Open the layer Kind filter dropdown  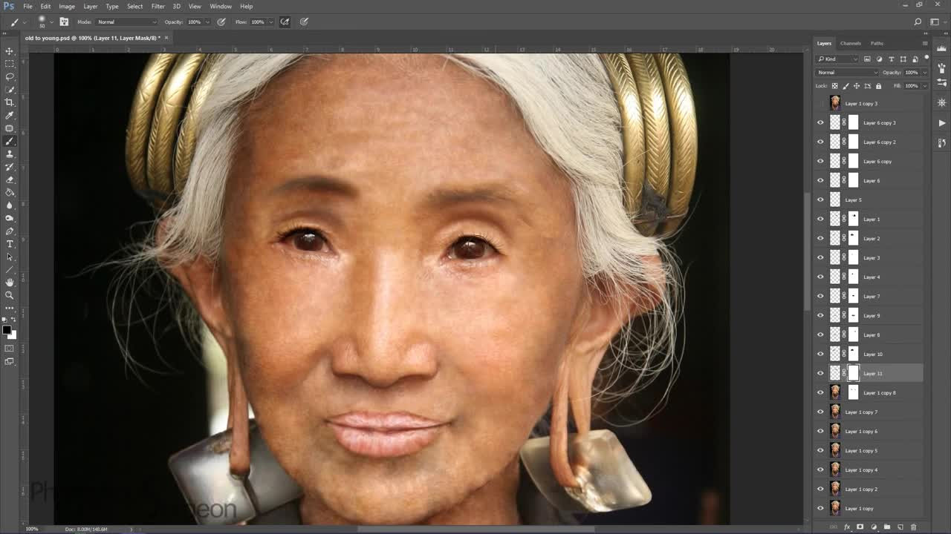[838, 59]
